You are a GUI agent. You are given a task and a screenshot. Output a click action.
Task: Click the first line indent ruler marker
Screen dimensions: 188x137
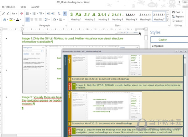22,28
